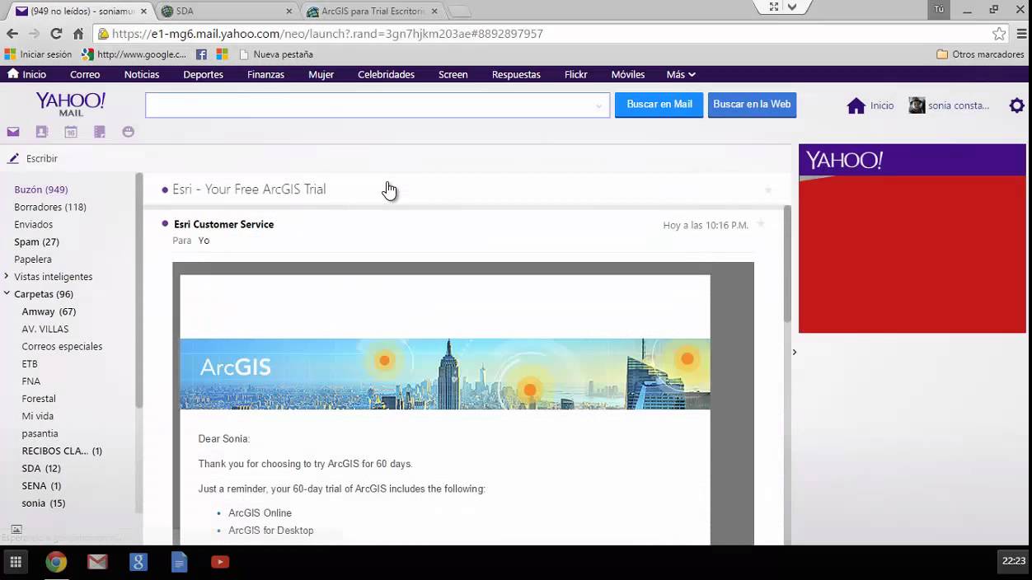Star the Esri Customer Service message
The image size is (1032, 580).
[761, 224]
